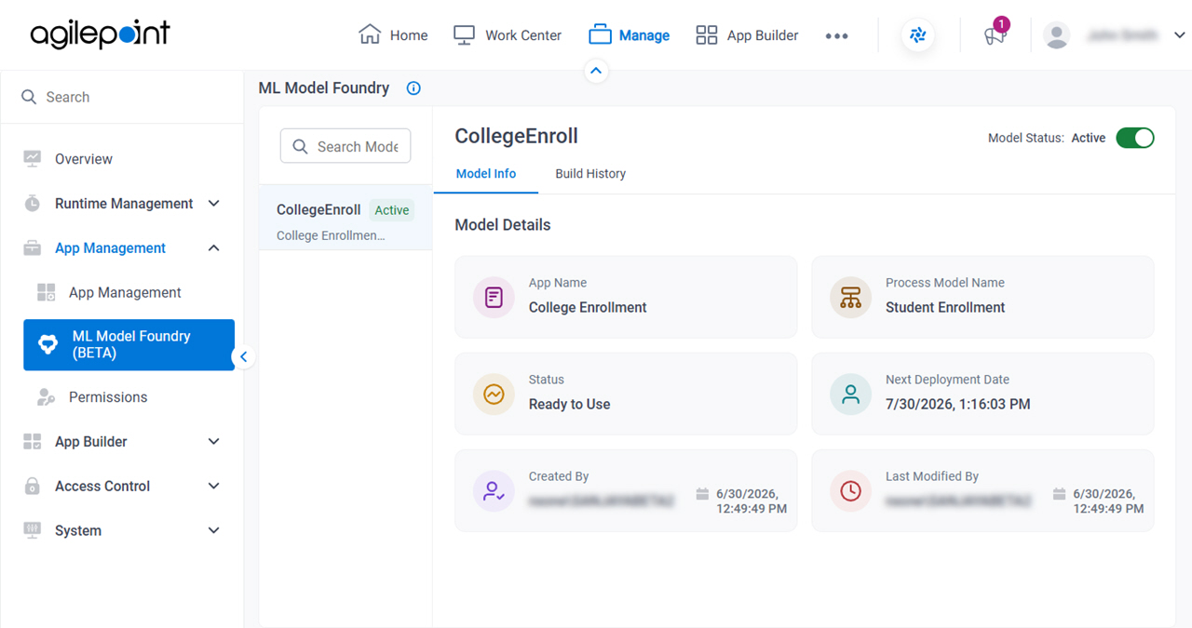Click the Overview chart icon

(x=33, y=159)
